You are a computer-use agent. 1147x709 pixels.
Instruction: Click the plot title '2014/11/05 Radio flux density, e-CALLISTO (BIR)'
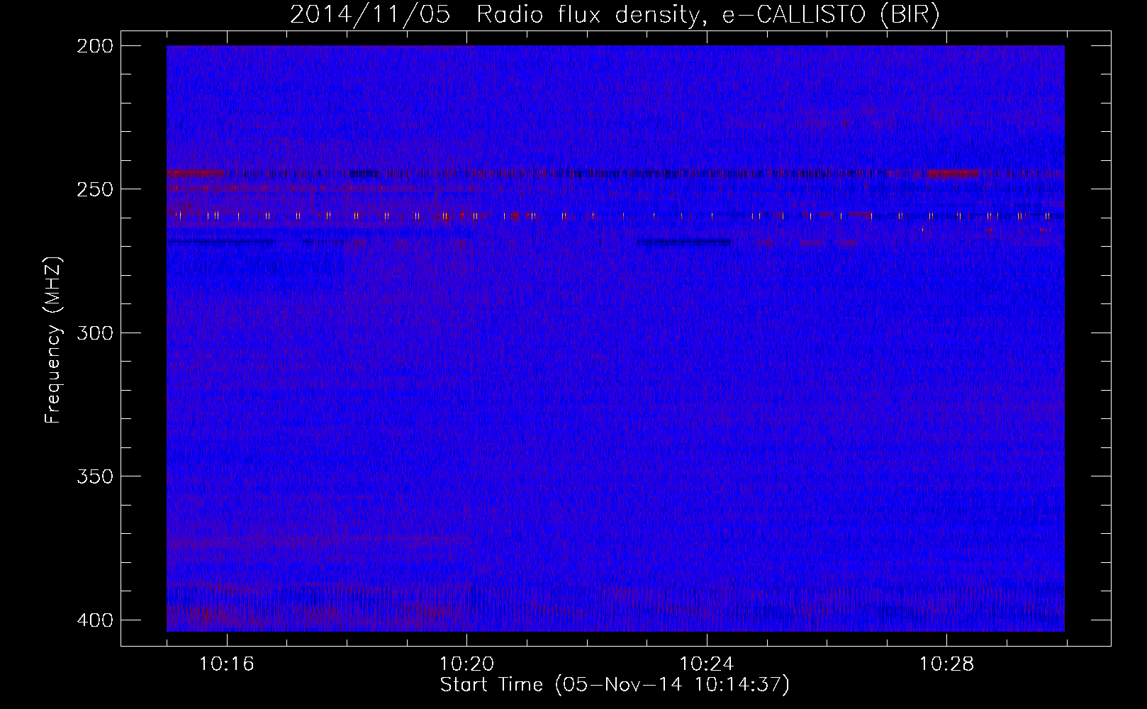[x=615, y=15]
